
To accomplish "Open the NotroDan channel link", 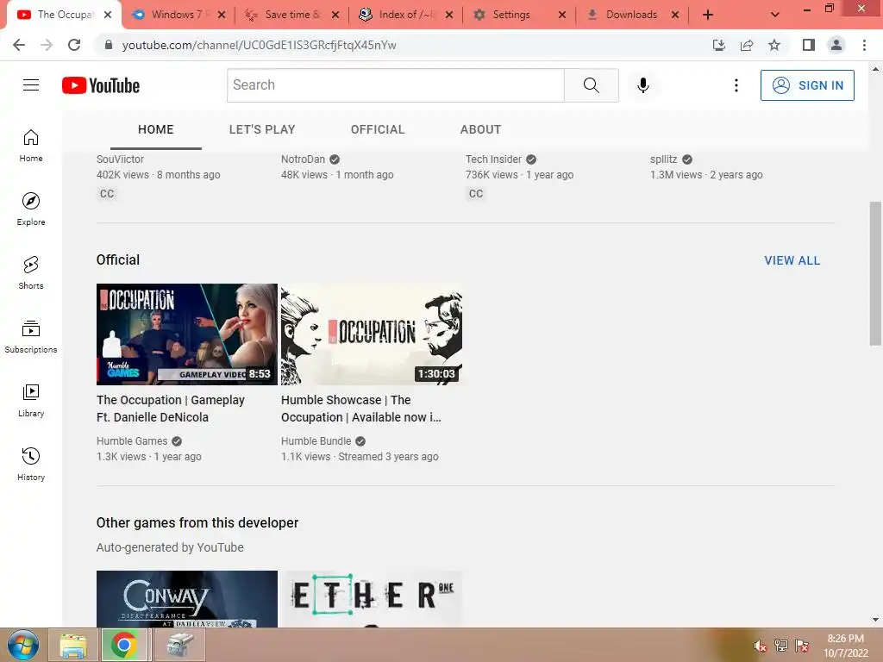I will [x=303, y=159].
